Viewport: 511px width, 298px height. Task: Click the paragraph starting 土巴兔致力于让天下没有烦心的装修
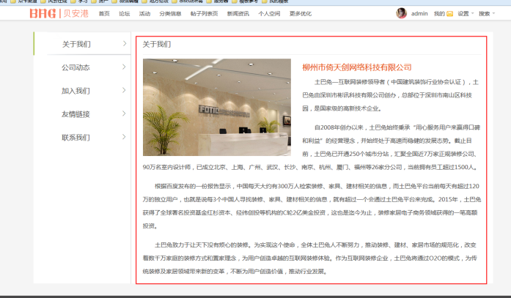click(x=309, y=258)
